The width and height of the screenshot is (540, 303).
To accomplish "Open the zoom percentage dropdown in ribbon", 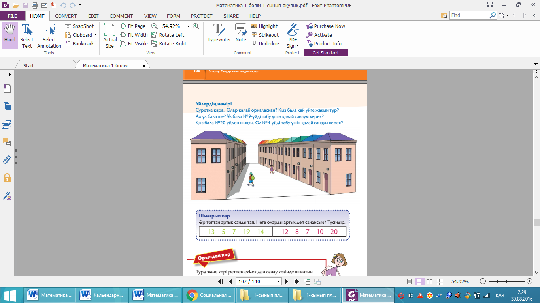I will (x=188, y=26).
